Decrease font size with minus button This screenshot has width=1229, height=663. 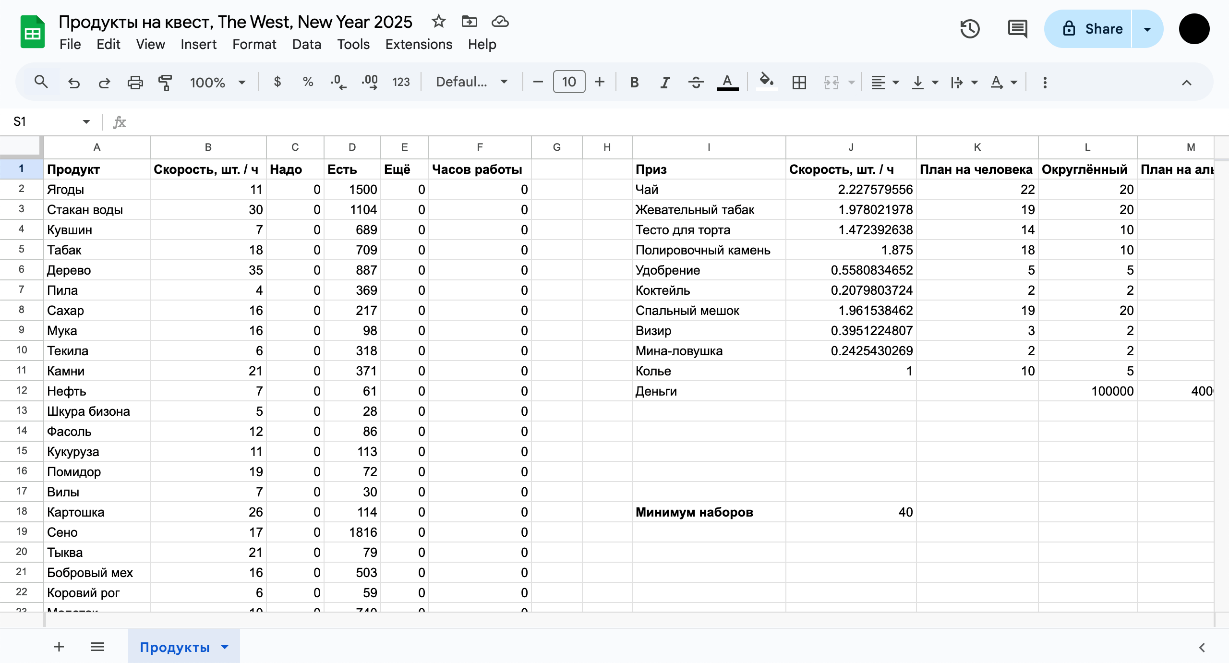[x=538, y=82]
